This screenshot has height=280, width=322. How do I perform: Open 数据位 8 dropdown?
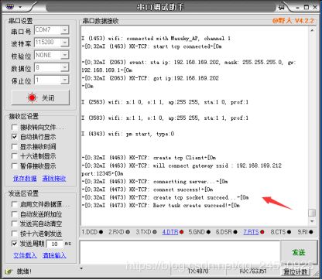point(65,67)
